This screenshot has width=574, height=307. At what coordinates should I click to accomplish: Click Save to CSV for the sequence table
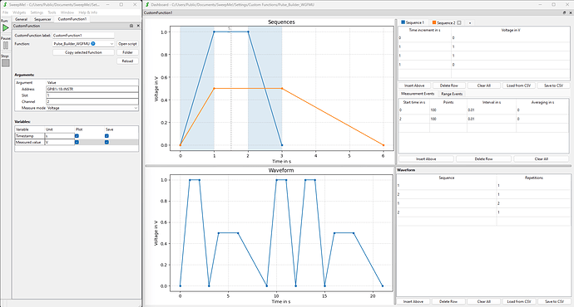553,85
